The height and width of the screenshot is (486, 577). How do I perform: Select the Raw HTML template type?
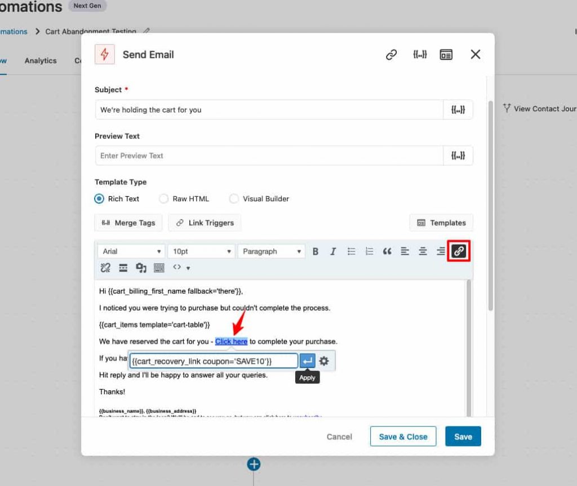163,199
